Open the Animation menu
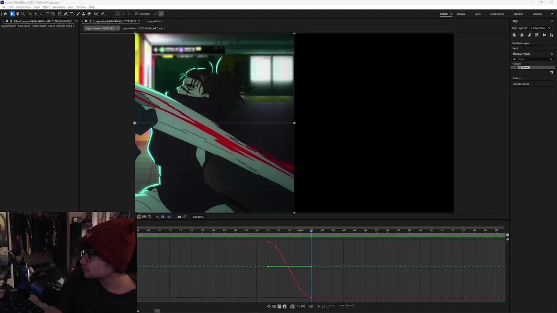The image size is (557, 313). coord(59,7)
